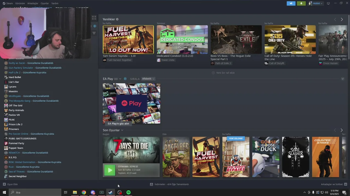Open the Yenilikler settings gear

pos(117,19)
